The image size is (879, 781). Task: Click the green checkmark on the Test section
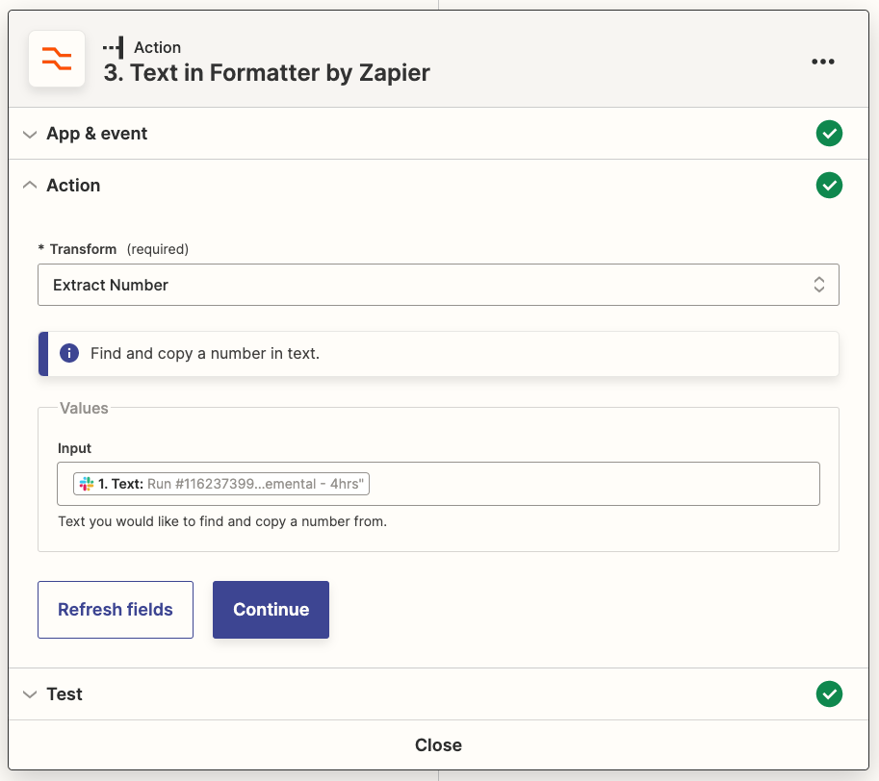(x=829, y=693)
